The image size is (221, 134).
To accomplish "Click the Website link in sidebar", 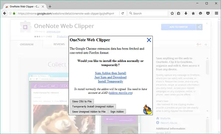I will [165, 118].
